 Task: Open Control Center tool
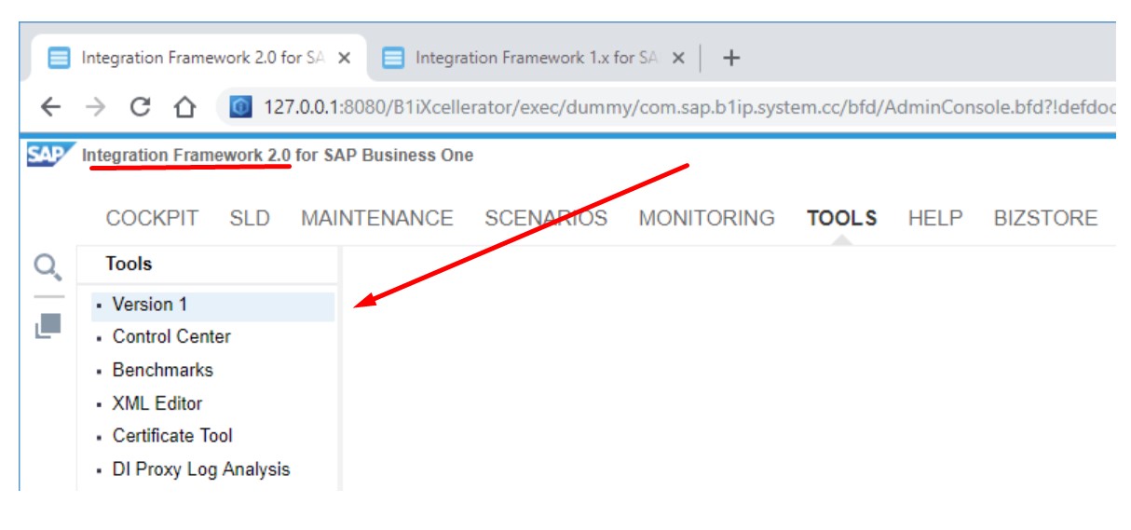[171, 336]
